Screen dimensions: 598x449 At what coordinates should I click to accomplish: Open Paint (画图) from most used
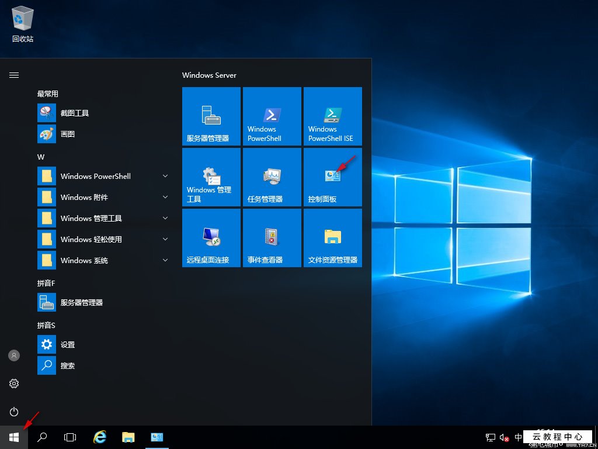[x=103, y=134]
